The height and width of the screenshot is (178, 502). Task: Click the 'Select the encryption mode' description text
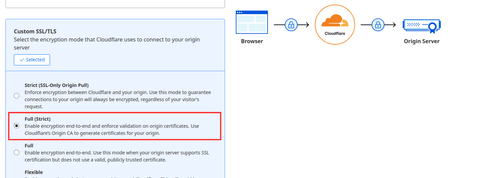coord(107,44)
